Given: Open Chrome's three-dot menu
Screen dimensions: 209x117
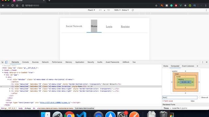Looking at the screenshot, I should 206,6.
